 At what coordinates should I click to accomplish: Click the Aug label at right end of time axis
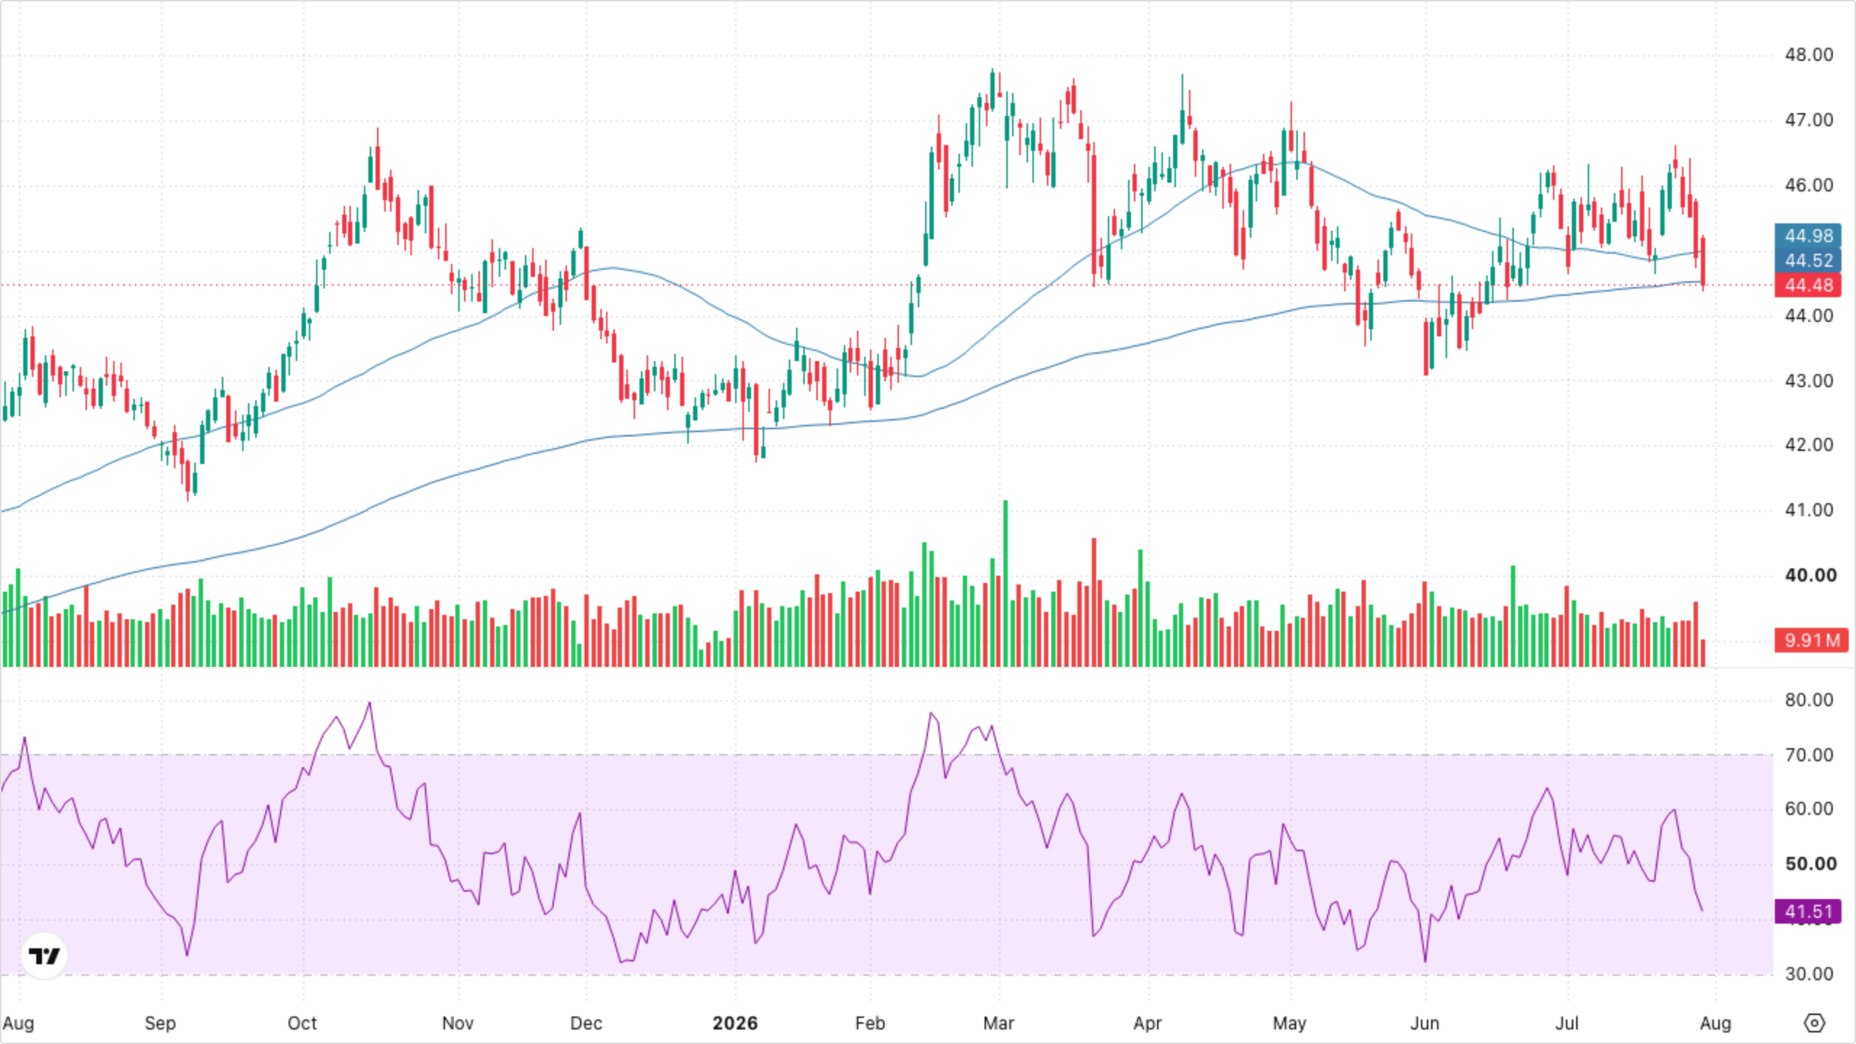click(1716, 1023)
